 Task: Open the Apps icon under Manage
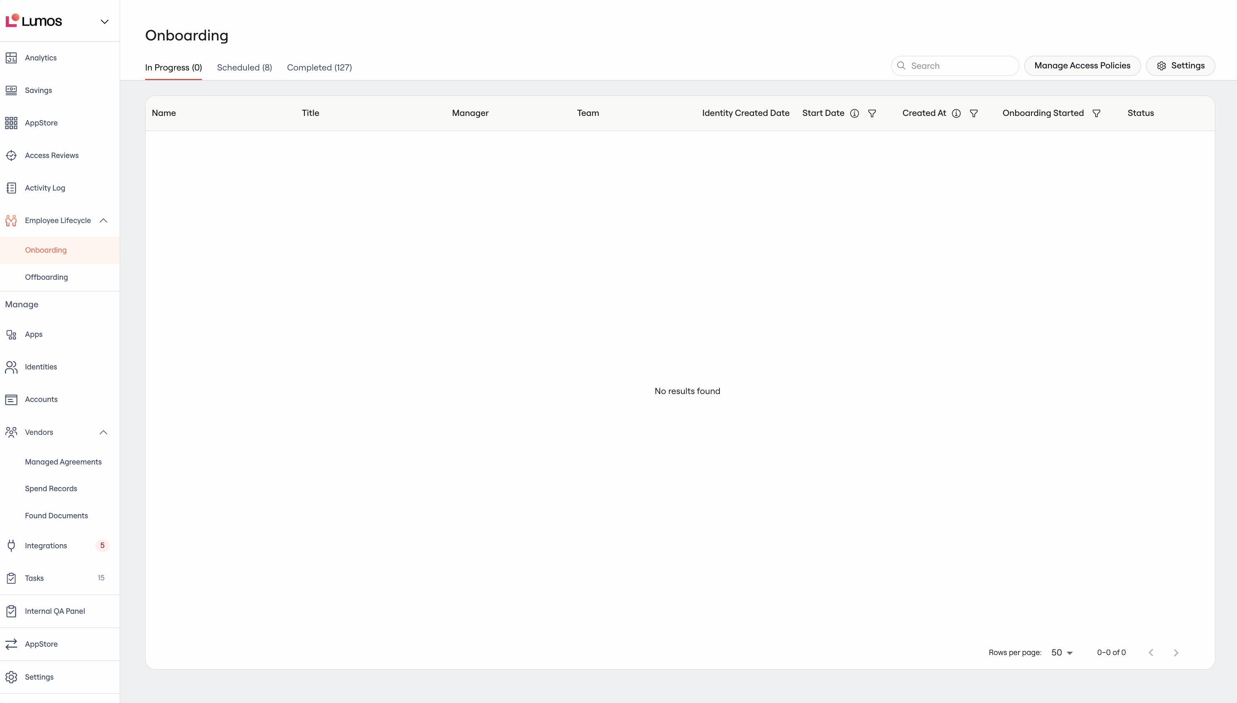click(x=11, y=334)
